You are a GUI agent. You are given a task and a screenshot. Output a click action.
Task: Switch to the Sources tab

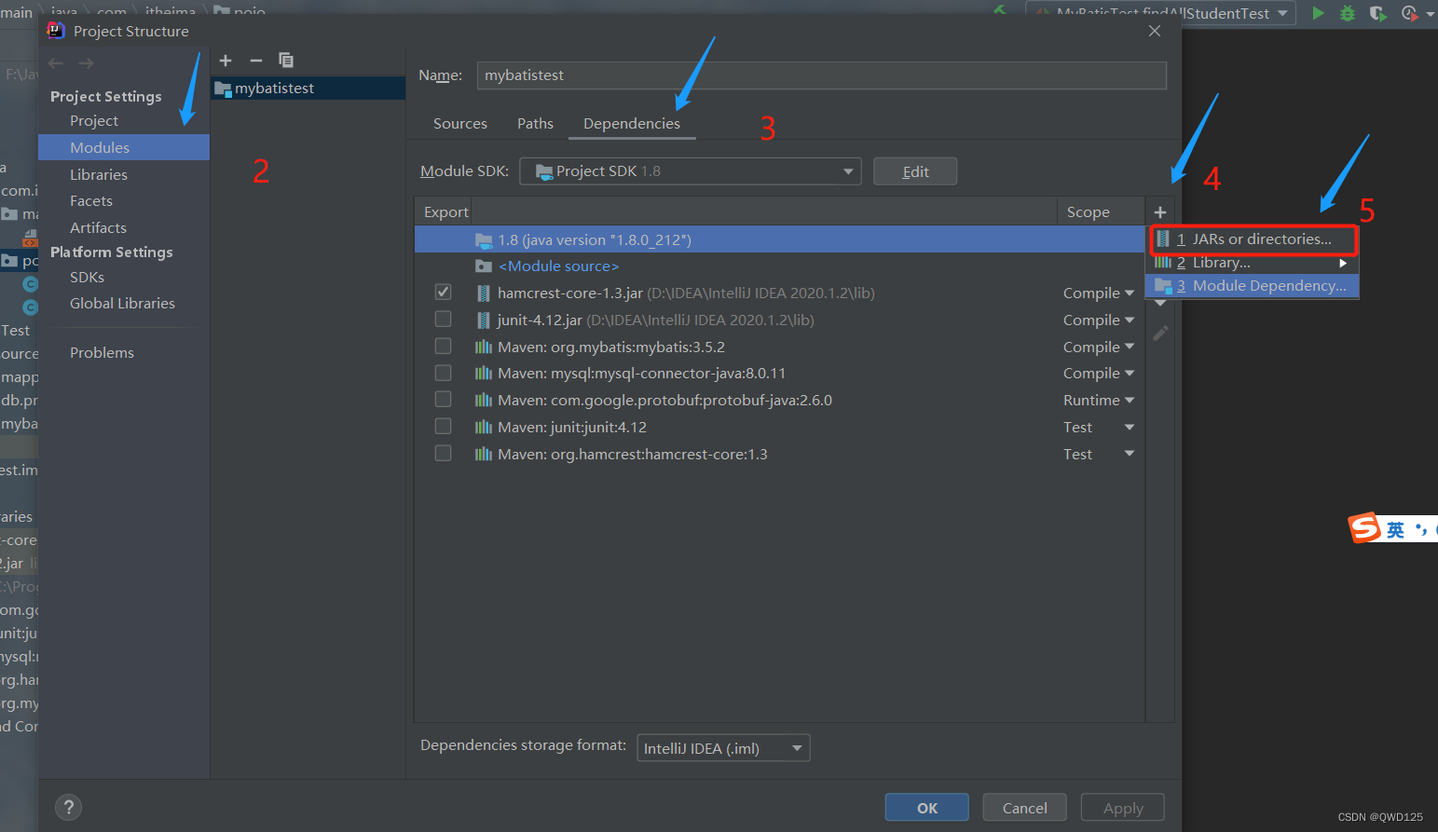tap(460, 124)
